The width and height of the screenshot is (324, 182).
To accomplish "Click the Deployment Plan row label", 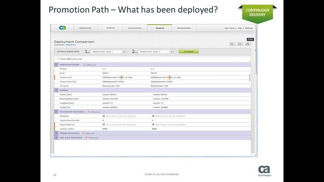I will click(68, 82).
